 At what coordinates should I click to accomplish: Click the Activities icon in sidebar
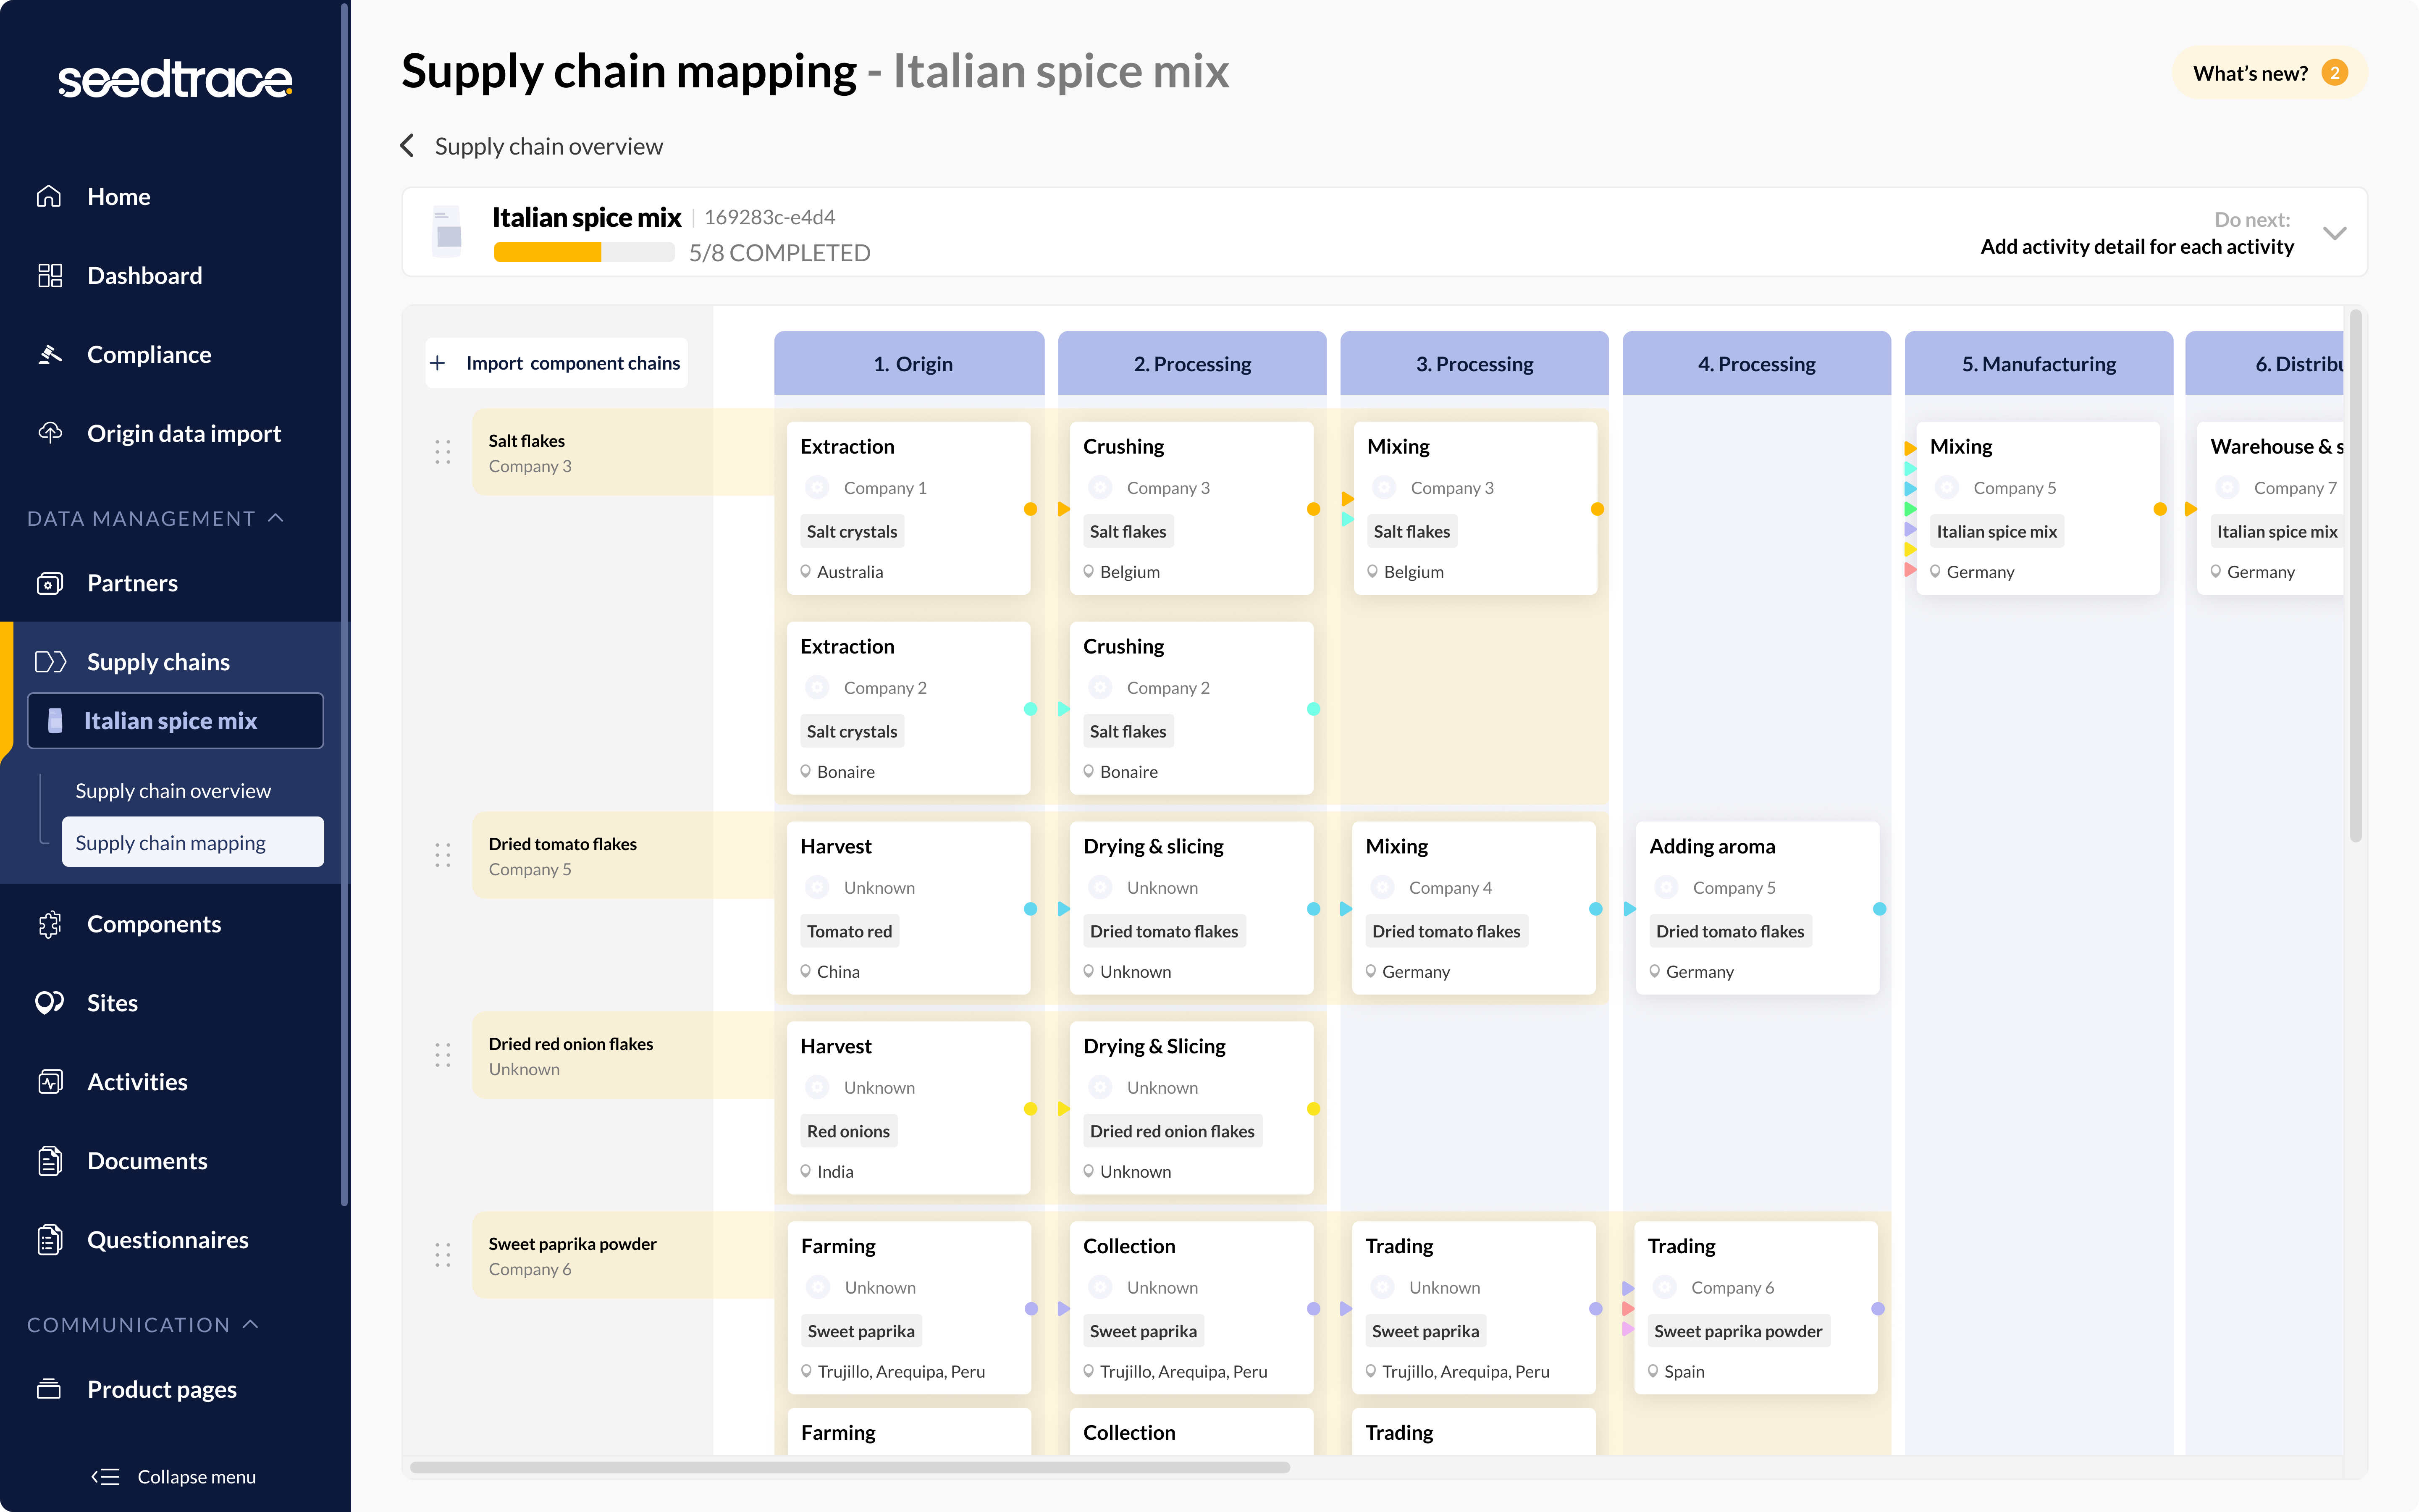coord(49,1081)
